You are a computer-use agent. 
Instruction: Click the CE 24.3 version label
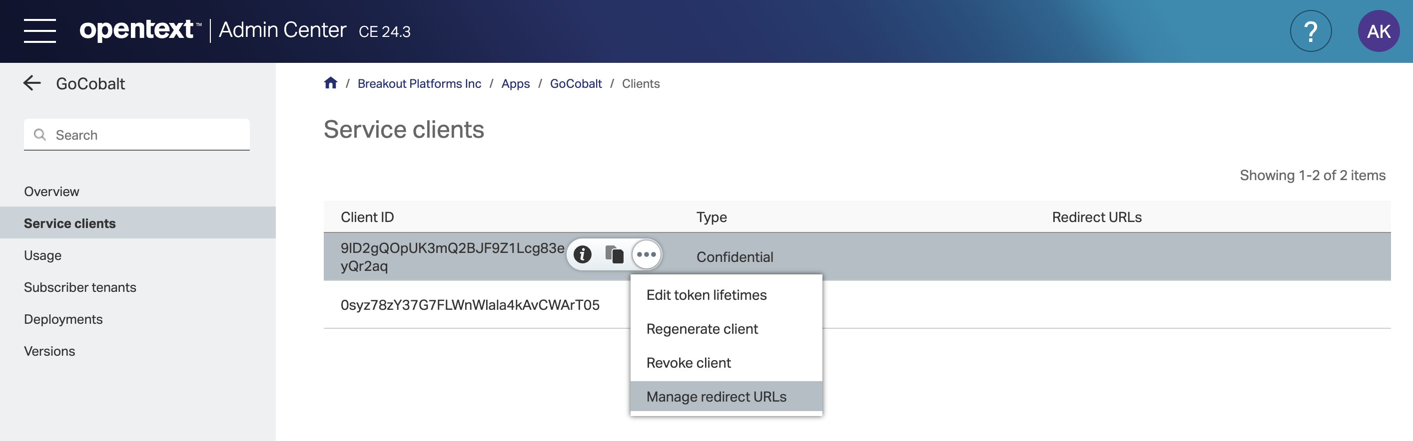(385, 32)
